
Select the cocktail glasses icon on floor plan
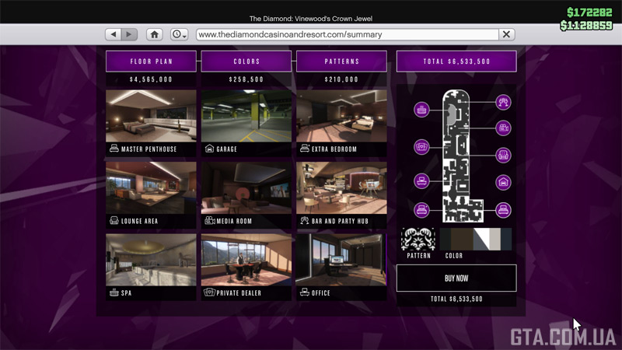coord(504,102)
